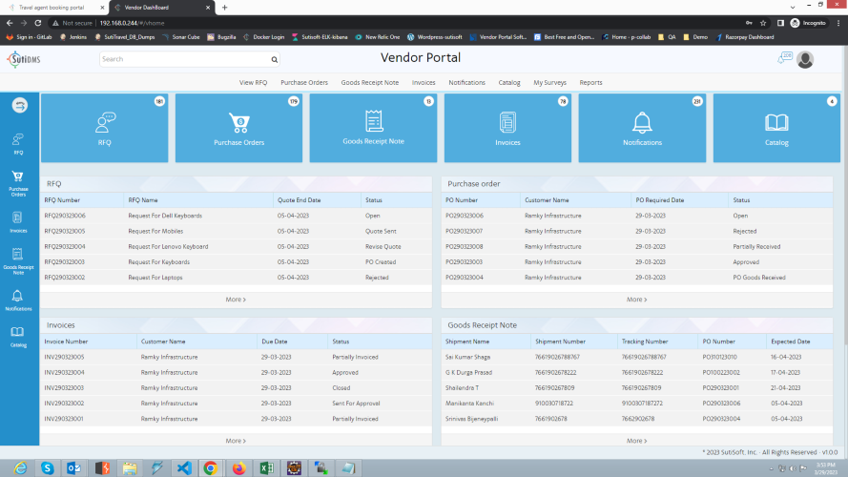Open the Notifications bell dashboard tile
Image resolution: width=848 pixels, height=477 pixels.
coord(642,128)
